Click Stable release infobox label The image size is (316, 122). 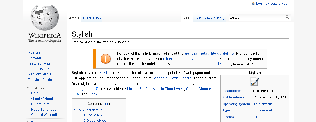(233, 97)
